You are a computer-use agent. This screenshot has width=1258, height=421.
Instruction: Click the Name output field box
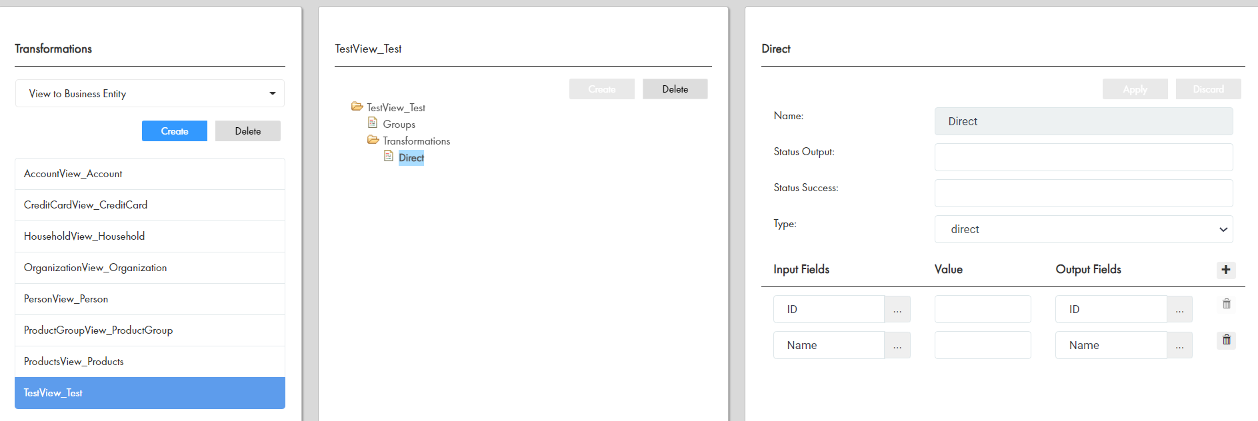tap(1111, 345)
